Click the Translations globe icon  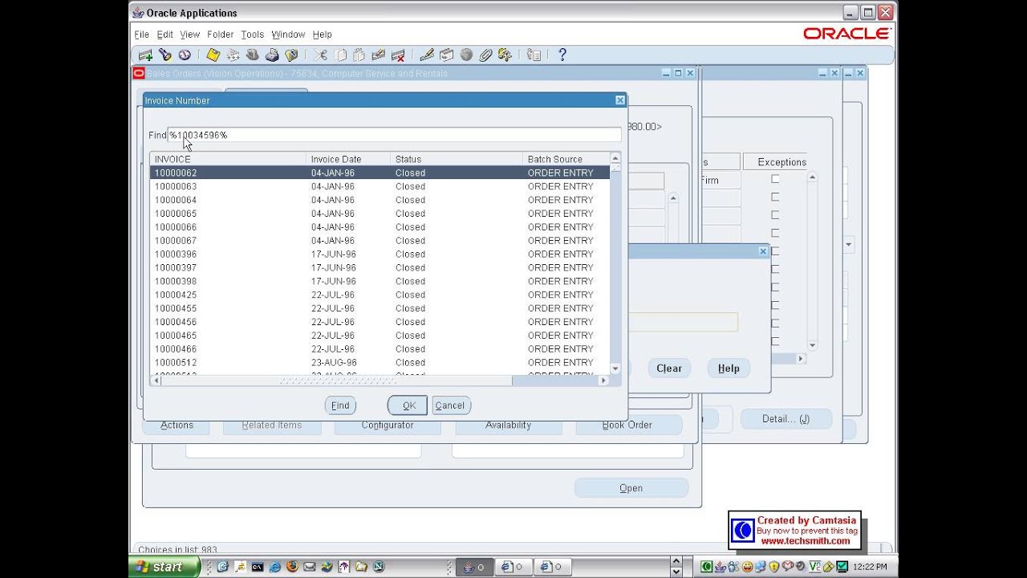click(466, 55)
